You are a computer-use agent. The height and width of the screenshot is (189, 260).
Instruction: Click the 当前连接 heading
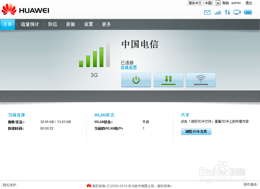[x=16, y=115]
